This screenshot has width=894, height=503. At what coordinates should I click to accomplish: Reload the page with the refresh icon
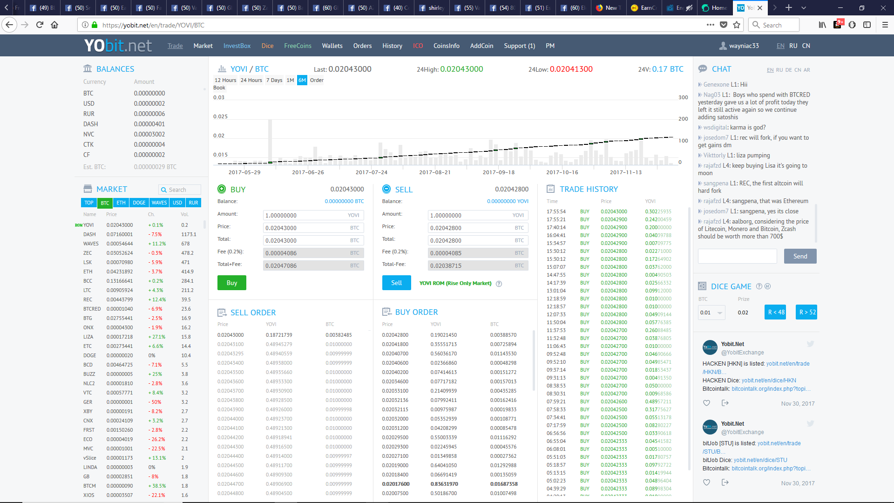coord(40,25)
